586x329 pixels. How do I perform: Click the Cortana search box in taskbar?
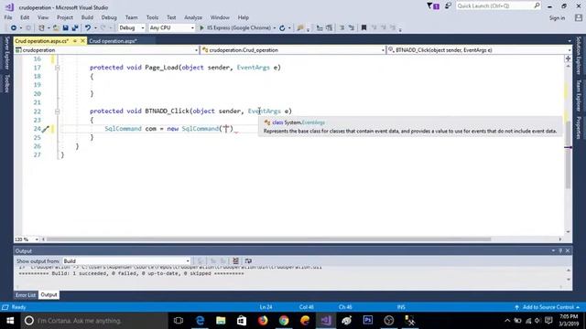pyautogui.click(x=93, y=321)
